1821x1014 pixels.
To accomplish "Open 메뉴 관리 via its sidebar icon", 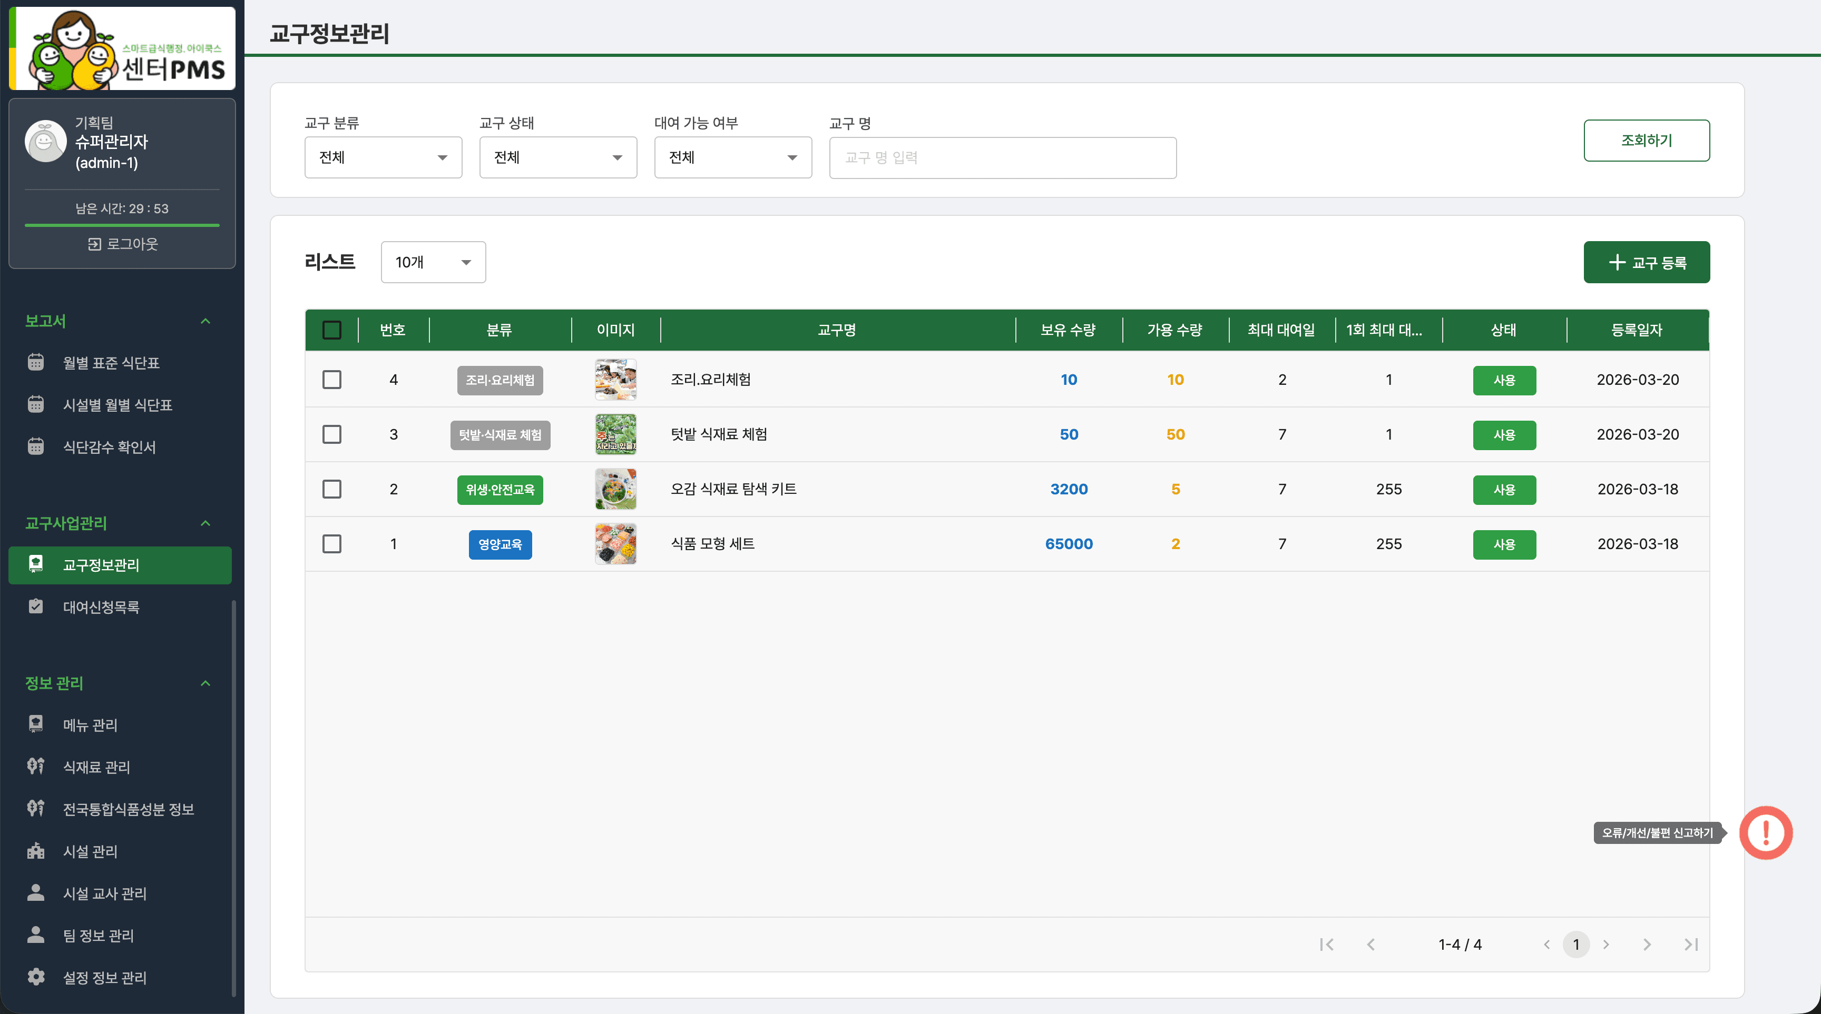I will point(35,724).
